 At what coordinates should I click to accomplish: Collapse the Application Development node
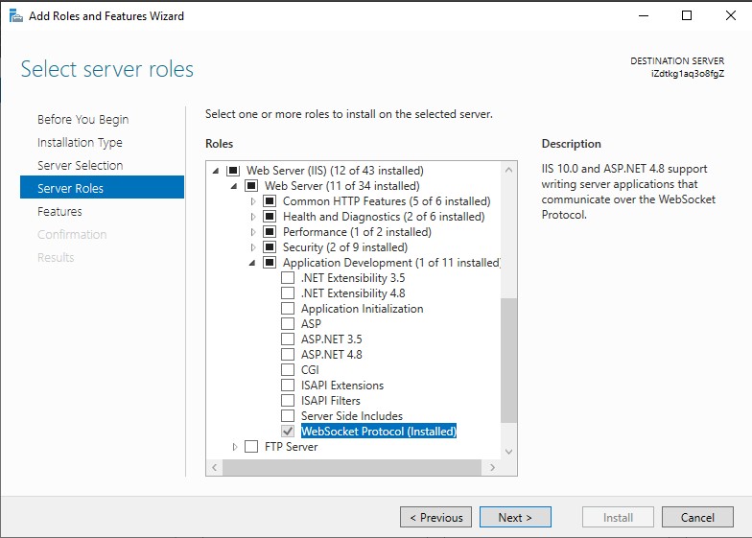[x=253, y=263]
